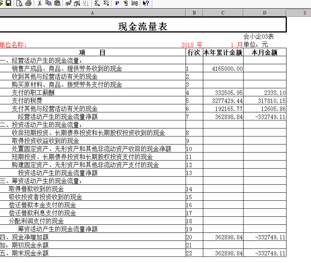The width and height of the screenshot is (311, 263).
Task: Click the 支付的职工薪酬 cell
Action: 92,93
